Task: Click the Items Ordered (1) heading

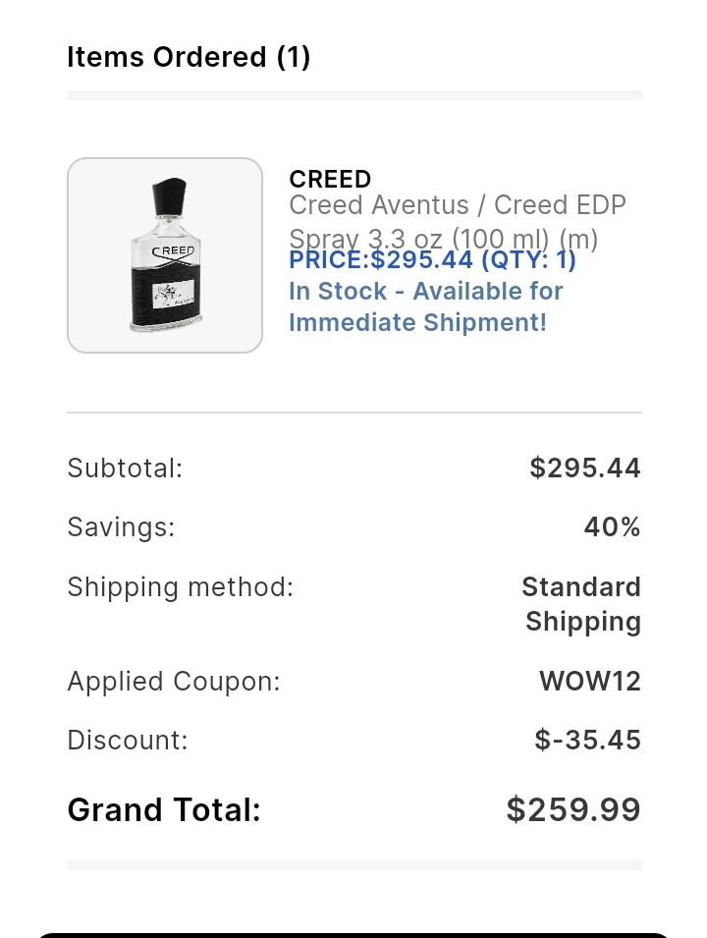Action: [189, 57]
